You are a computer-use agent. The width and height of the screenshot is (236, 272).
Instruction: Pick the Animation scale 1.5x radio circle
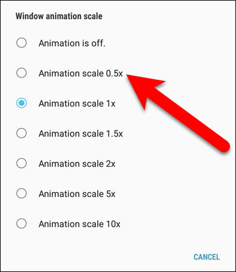tap(21, 133)
